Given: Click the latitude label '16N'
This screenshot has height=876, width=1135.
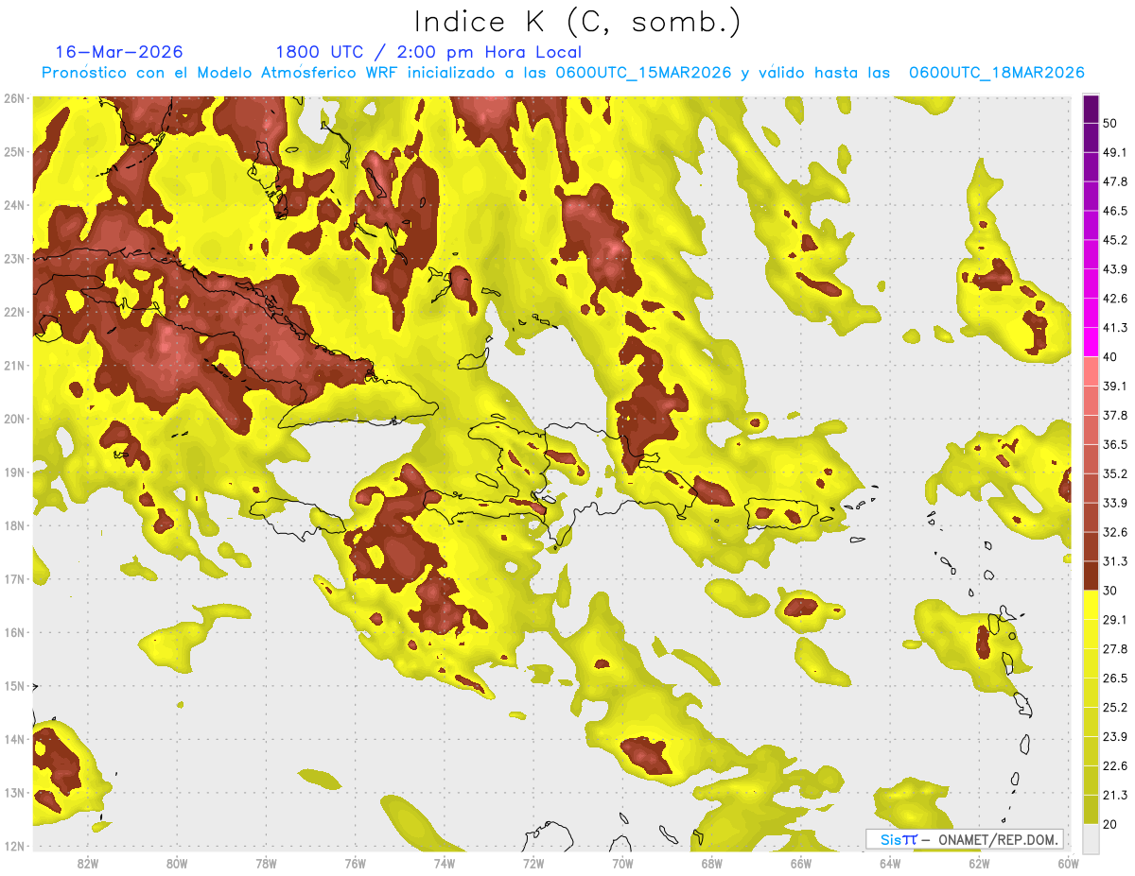Looking at the screenshot, I should point(13,632).
